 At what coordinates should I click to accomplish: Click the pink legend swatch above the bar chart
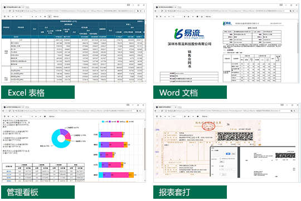118,122
